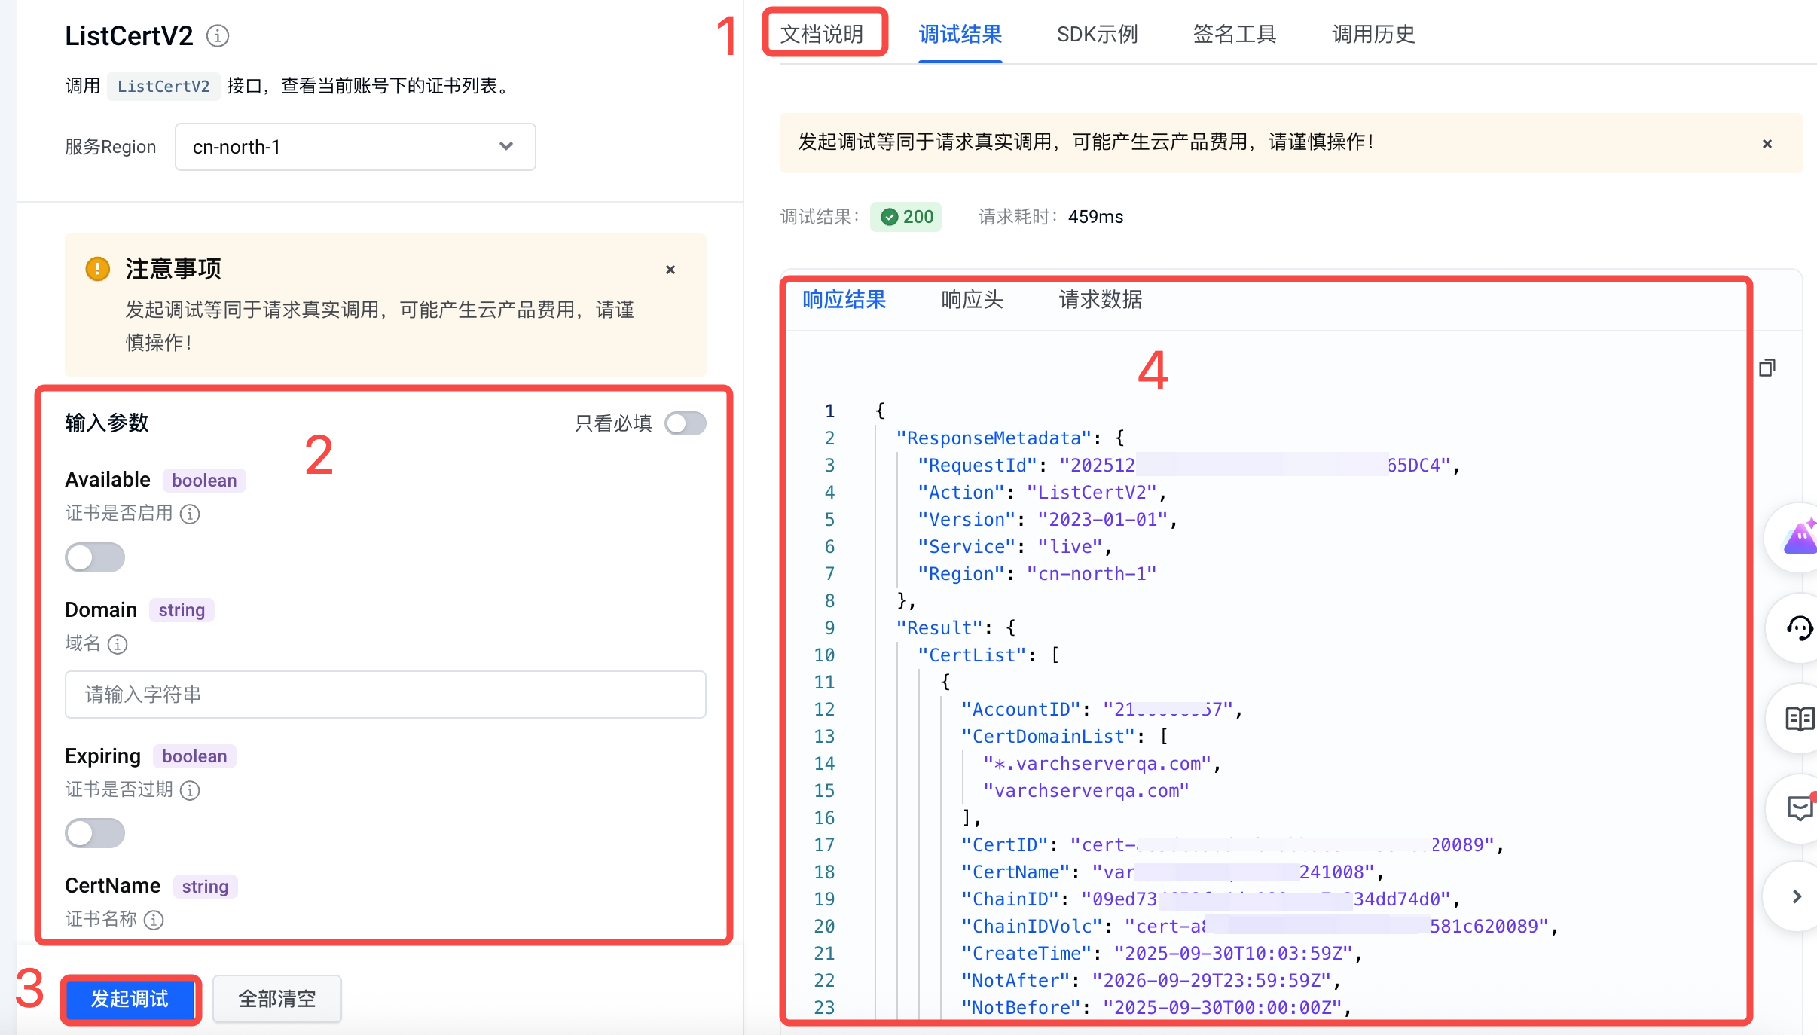Copy the response JSON with copy icon
Viewport: 1817px width, 1035px height.
[x=1767, y=368]
